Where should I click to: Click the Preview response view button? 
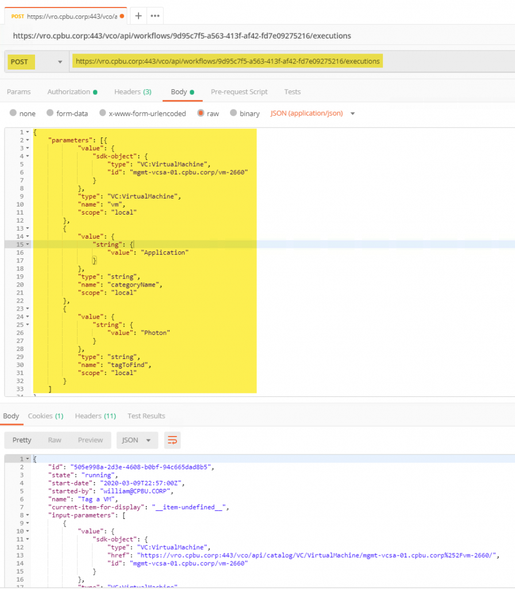pyautogui.click(x=90, y=440)
